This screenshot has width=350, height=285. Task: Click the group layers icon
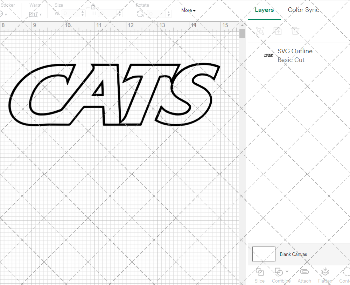[x=260, y=31]
